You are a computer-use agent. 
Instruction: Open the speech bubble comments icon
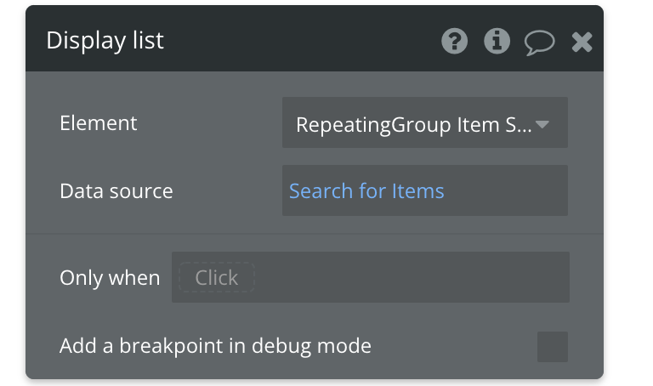(539, 43)
